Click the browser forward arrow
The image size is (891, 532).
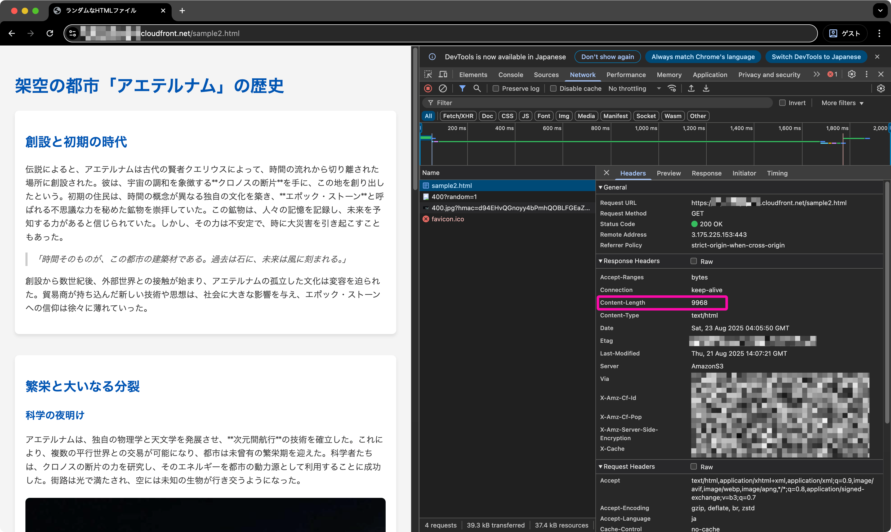point(30,33)
